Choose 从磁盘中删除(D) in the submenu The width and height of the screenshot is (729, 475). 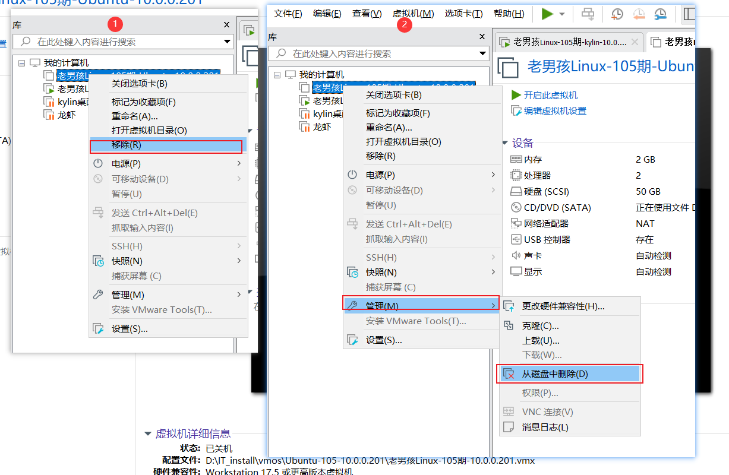point(570,373)
